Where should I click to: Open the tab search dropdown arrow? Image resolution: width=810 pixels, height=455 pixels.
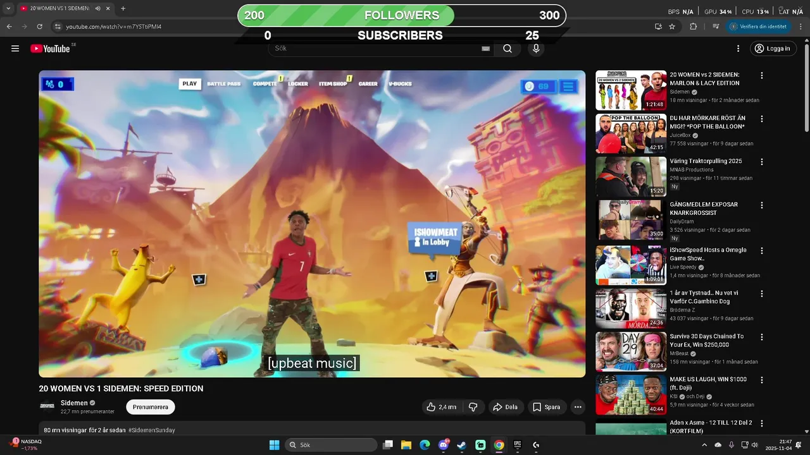click(8, 8)
